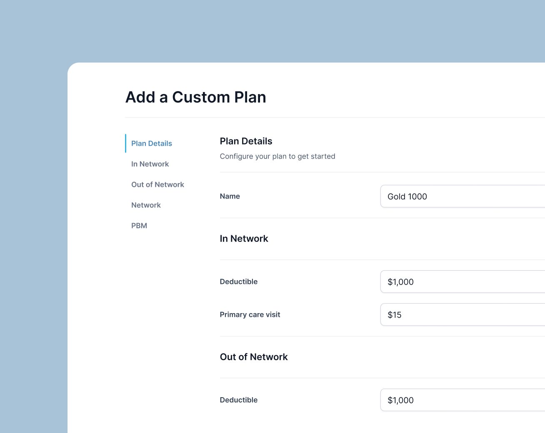Select Plan Details in the sidebar navigation

tap(151, 143)
